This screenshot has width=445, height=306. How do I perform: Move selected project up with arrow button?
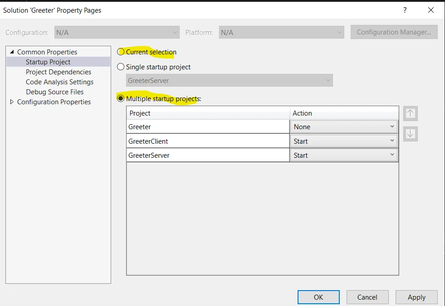pyautogui.click(x=410, y=113)
